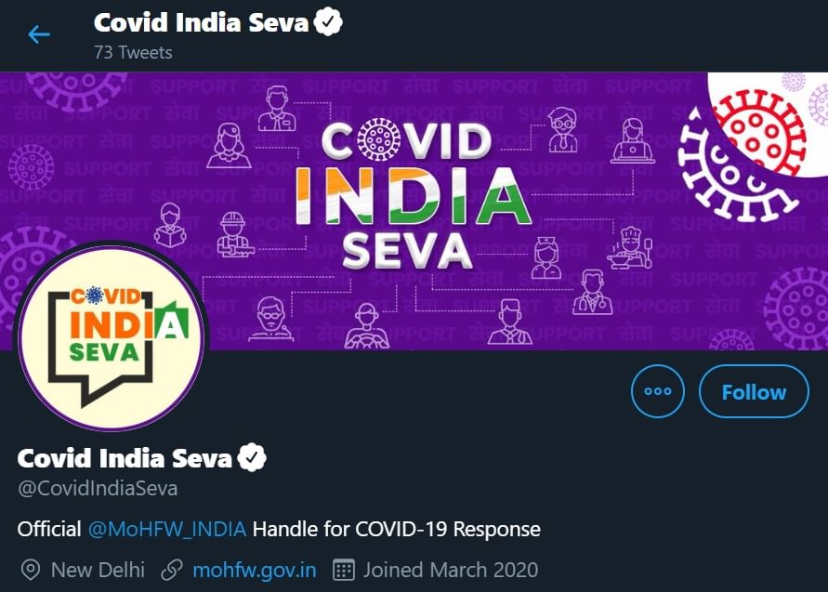
Task: Visit the mohfw.gov.in website link
Action: [255, 571]
